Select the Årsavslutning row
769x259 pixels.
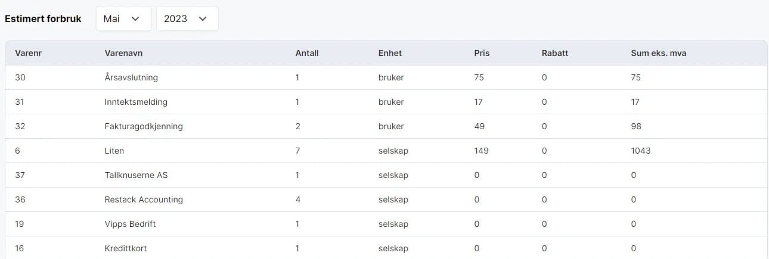[131, 77]
